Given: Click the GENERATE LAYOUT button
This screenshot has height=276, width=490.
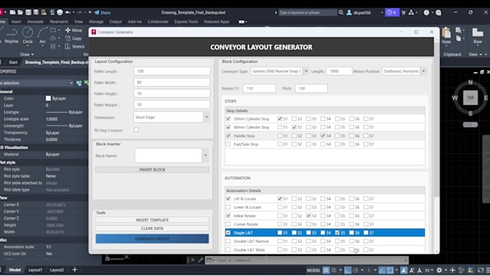Looking at the screenshot, I should pyautogui.click(x=152, y=239).
